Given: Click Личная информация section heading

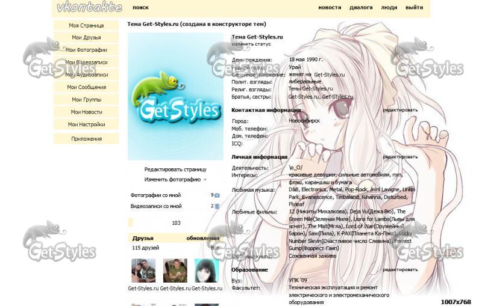Looking at the screenshot, I should [x=259, y=157].
